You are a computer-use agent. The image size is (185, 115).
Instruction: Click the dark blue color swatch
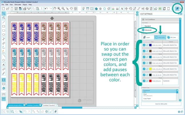(150, 45)
